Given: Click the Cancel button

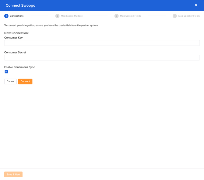Looking at the screenshot, I should pos(10,81).
